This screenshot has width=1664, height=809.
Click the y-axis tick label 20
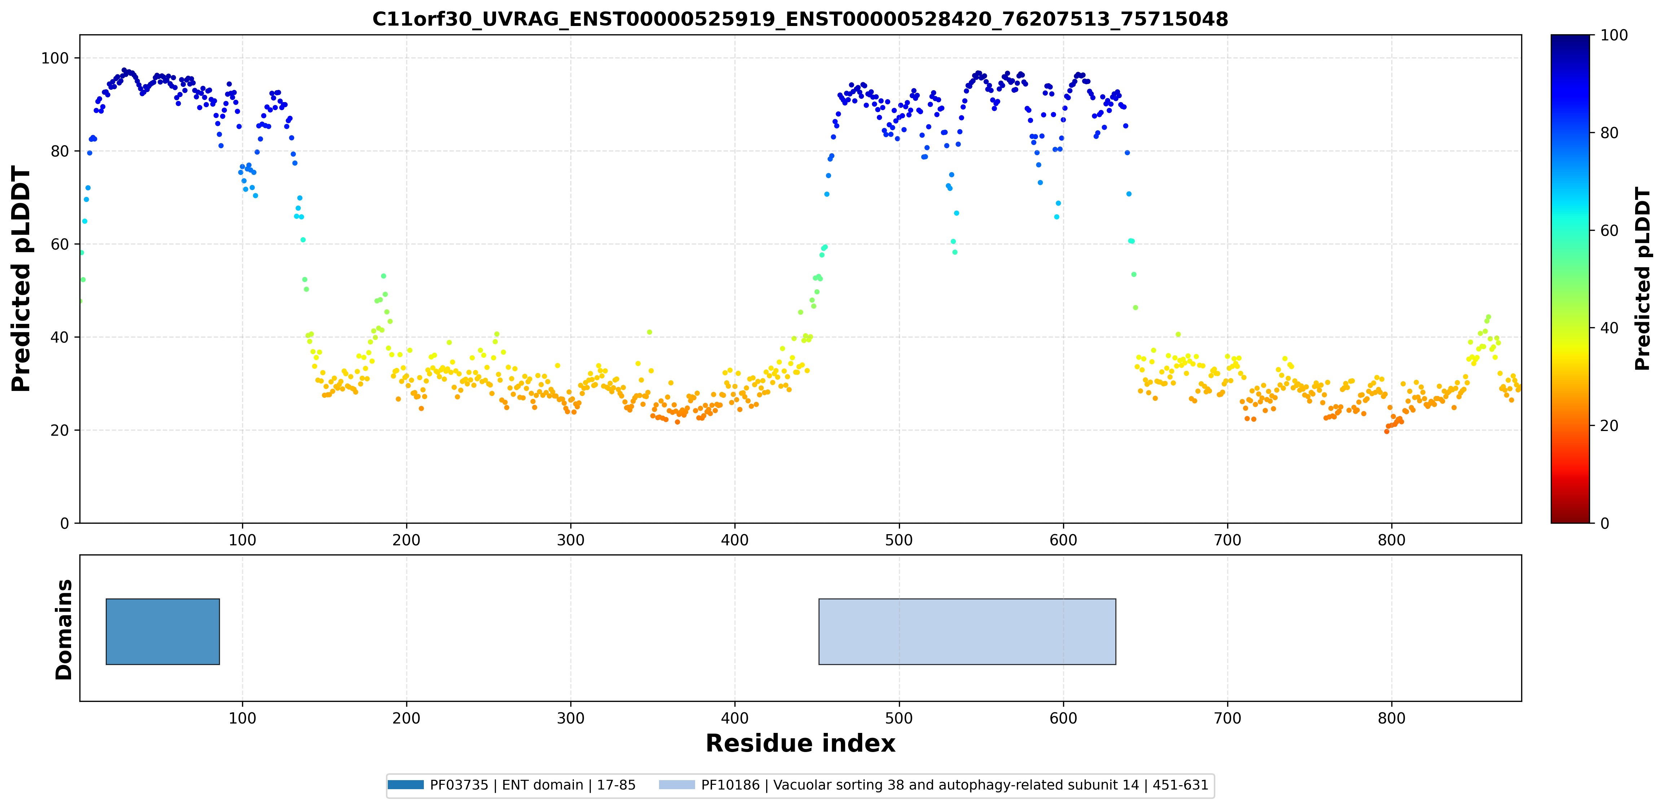[60, 430]
